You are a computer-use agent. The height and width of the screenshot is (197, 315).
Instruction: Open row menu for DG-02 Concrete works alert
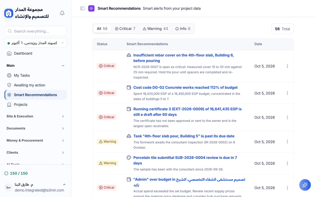[x=287, y=93]
